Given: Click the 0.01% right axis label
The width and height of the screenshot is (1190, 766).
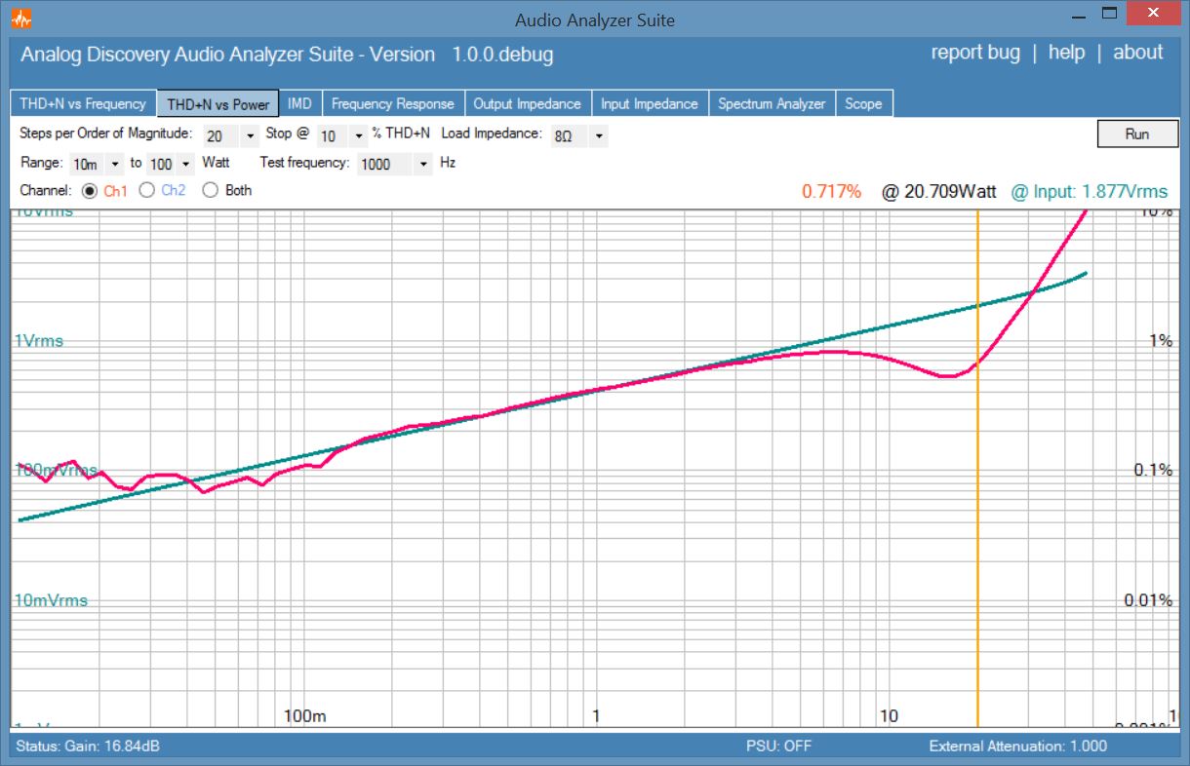Looking at the screenshot, I should (1148, 600).
